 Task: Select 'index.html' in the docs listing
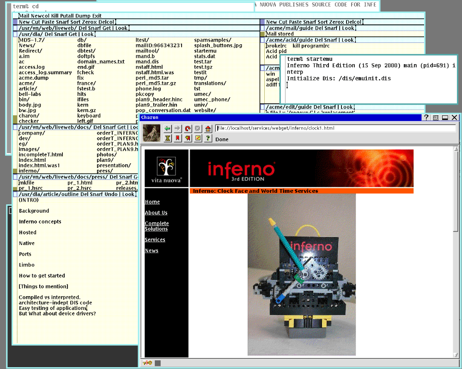(32, 160)
